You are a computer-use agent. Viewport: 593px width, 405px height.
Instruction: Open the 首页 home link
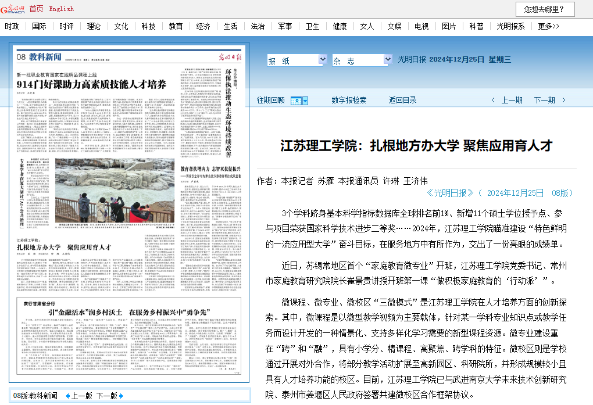coord(36,9)
